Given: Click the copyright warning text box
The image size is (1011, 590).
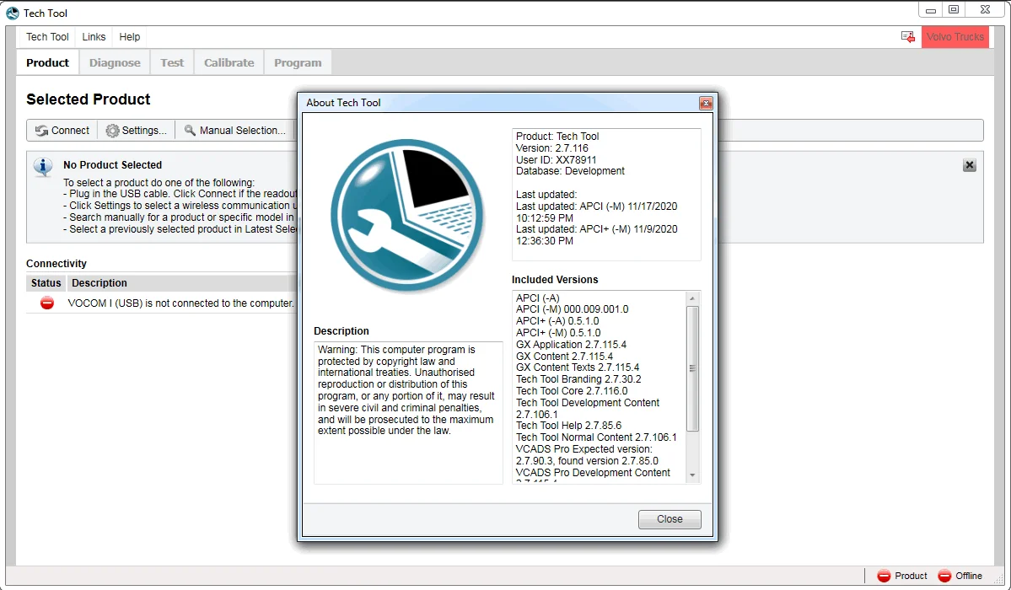Looking at the screenshot, I should pos(408,413).
